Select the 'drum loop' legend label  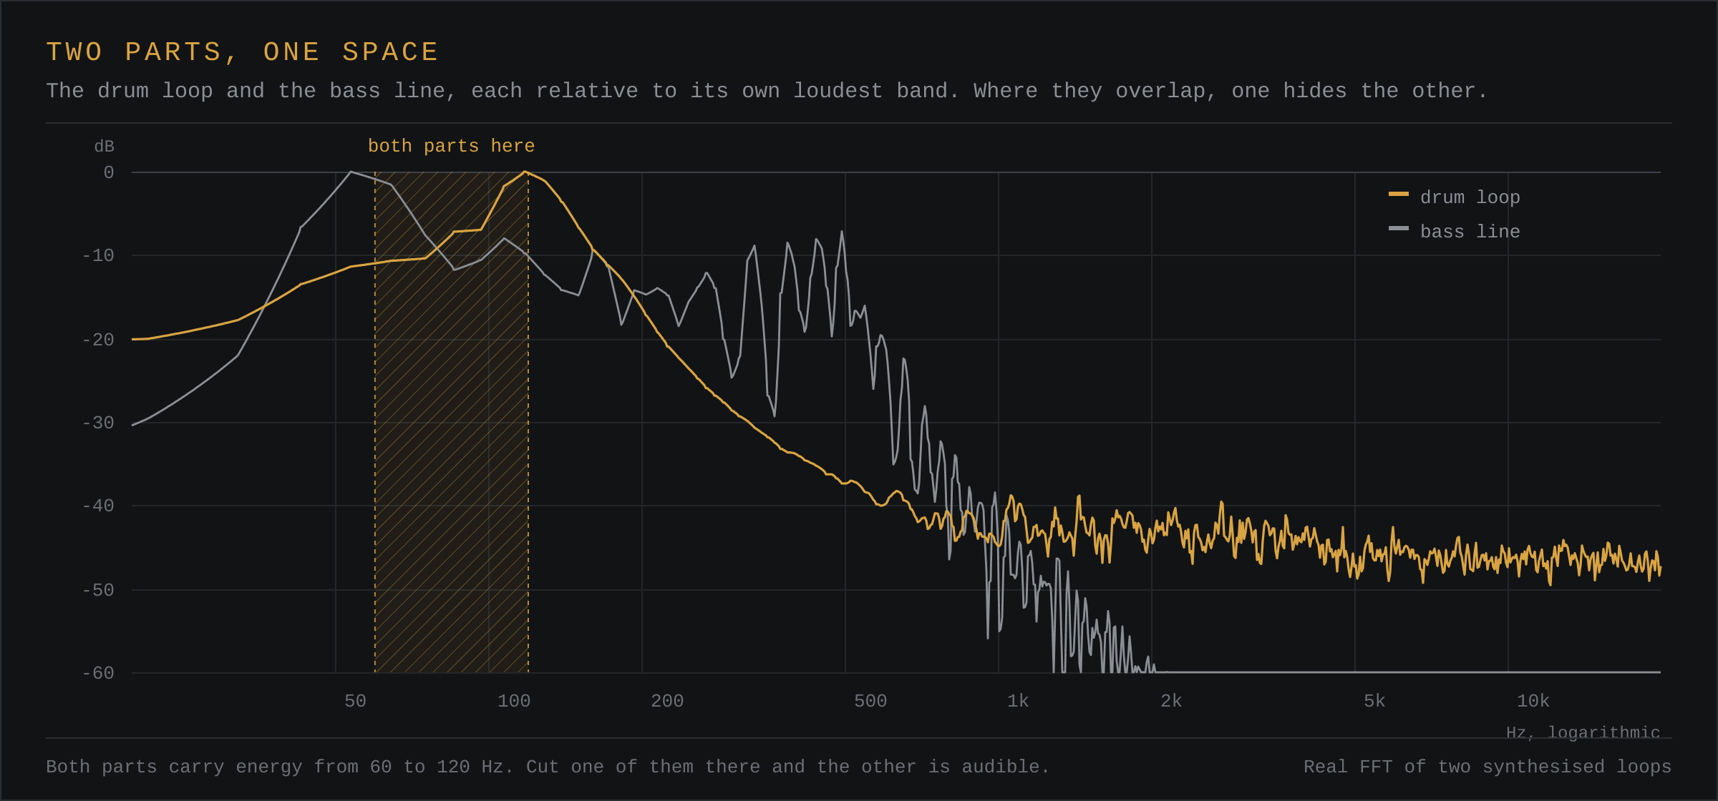coord(1470,197)
